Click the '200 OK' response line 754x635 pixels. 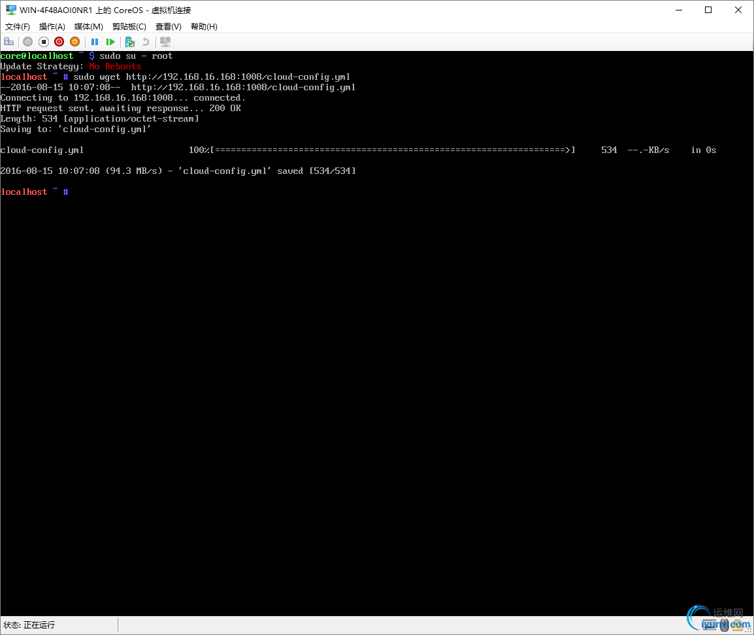(x=121, y=109)
